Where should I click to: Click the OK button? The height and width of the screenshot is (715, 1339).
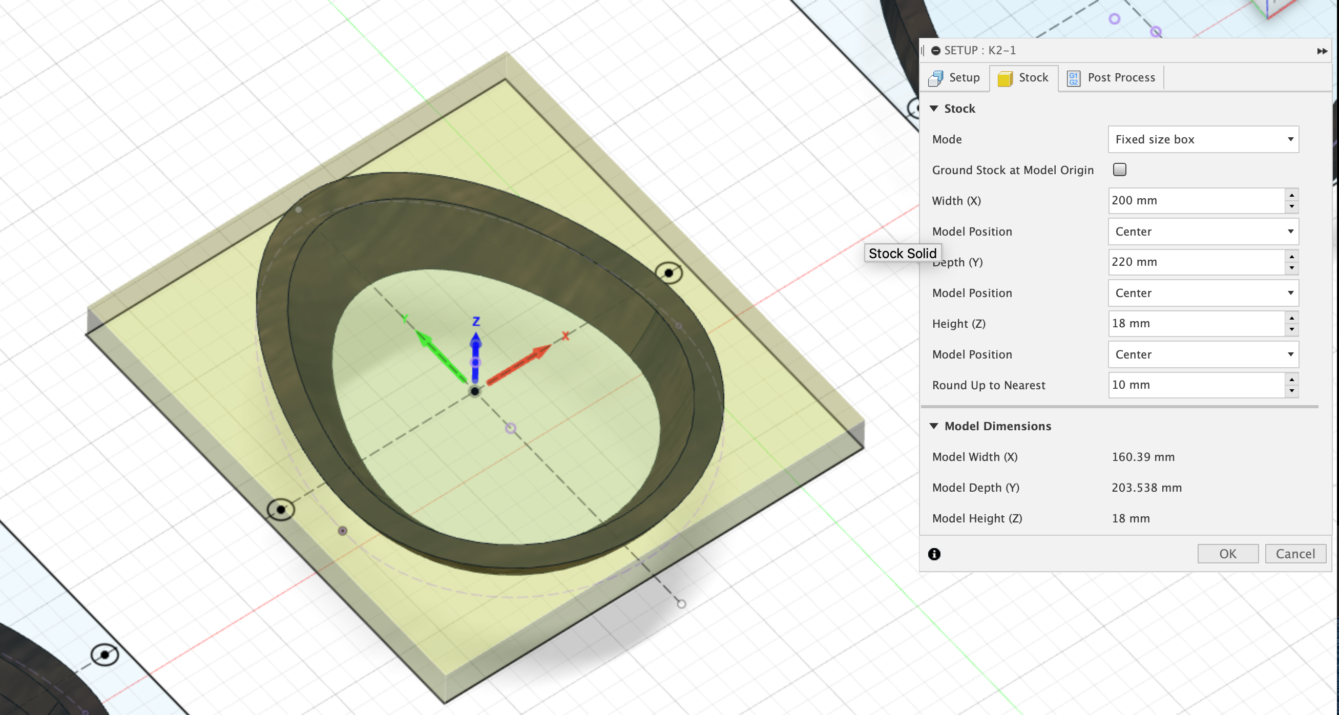(x=1227, y=554)
